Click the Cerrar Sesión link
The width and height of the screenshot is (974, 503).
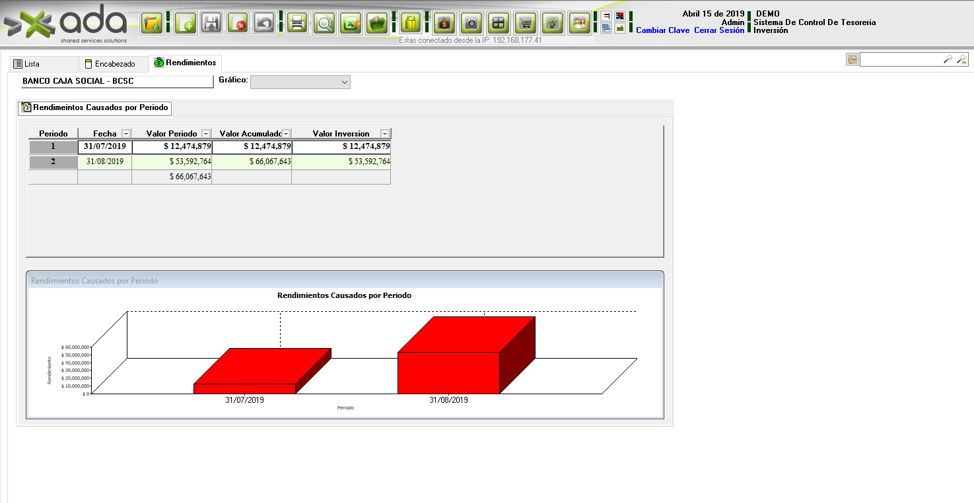click(x=719, y=30)
